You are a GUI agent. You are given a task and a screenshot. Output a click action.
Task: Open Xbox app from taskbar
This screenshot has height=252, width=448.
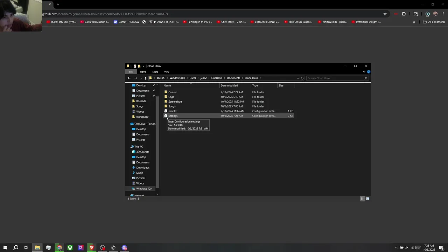pyautogui.click(x=70, y=248)
